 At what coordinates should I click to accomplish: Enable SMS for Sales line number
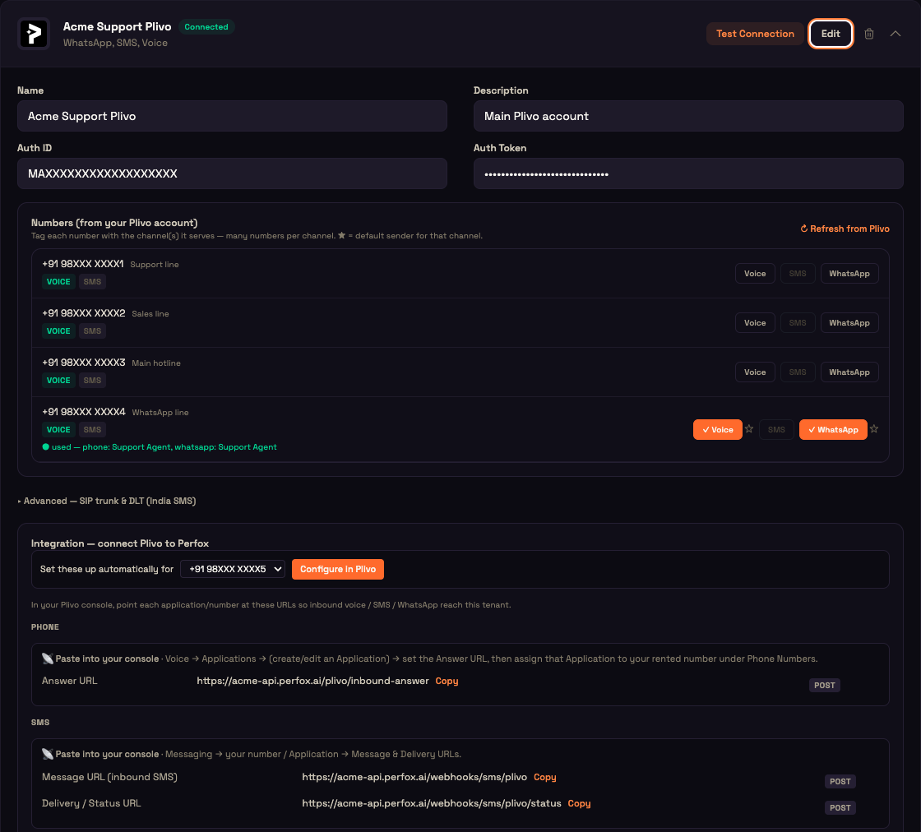tap(797, 323)
